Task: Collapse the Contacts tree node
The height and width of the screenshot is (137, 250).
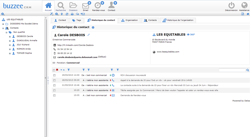Action: pos(3,28)
